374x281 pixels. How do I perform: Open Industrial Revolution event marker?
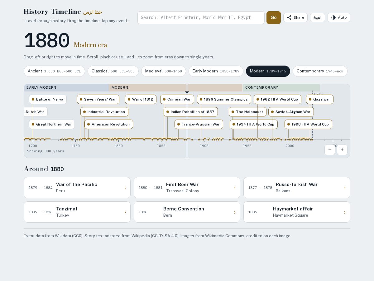pos(104,112)
